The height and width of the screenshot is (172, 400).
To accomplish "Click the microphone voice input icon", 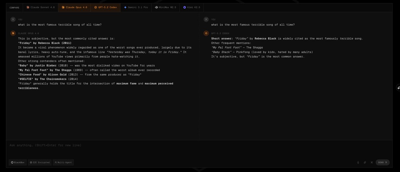I will (x=358, y=162).
